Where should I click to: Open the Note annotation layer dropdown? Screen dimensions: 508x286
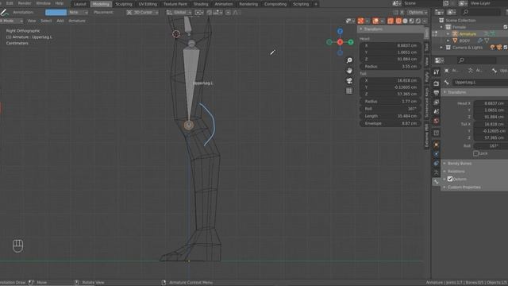point(78,13)
